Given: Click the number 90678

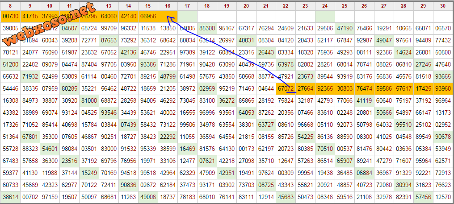Looking at the screenshot, I should pyautogui.click(x=443, y=138).
